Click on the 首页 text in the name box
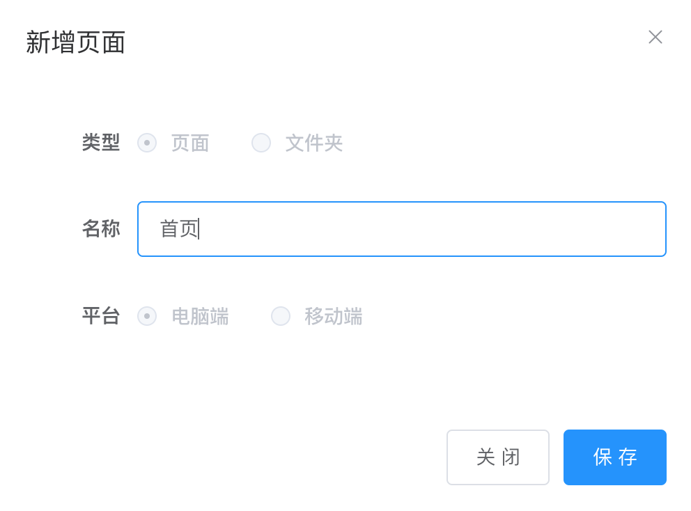 [179, 228]
